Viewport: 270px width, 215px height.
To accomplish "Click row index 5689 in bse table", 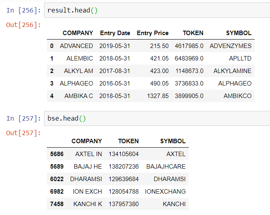I will point(57,167).
